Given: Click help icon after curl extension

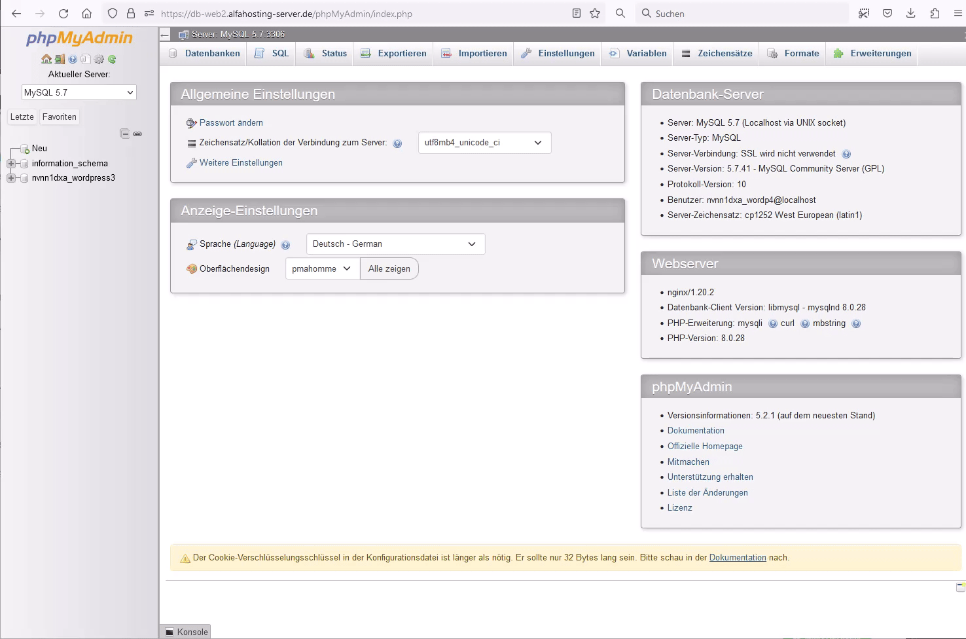Looking at the screenshot, I should [x=805, y=323].
